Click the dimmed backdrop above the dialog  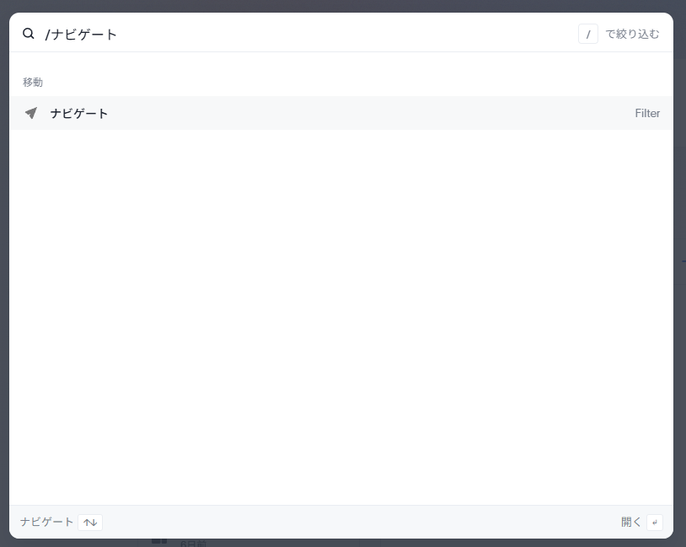click(x=343, y=6)
